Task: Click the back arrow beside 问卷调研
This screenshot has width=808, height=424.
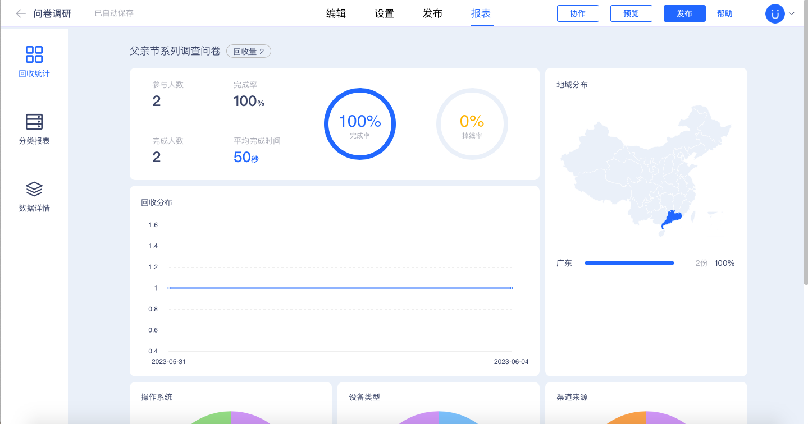Action: click(x=21, y=13)
